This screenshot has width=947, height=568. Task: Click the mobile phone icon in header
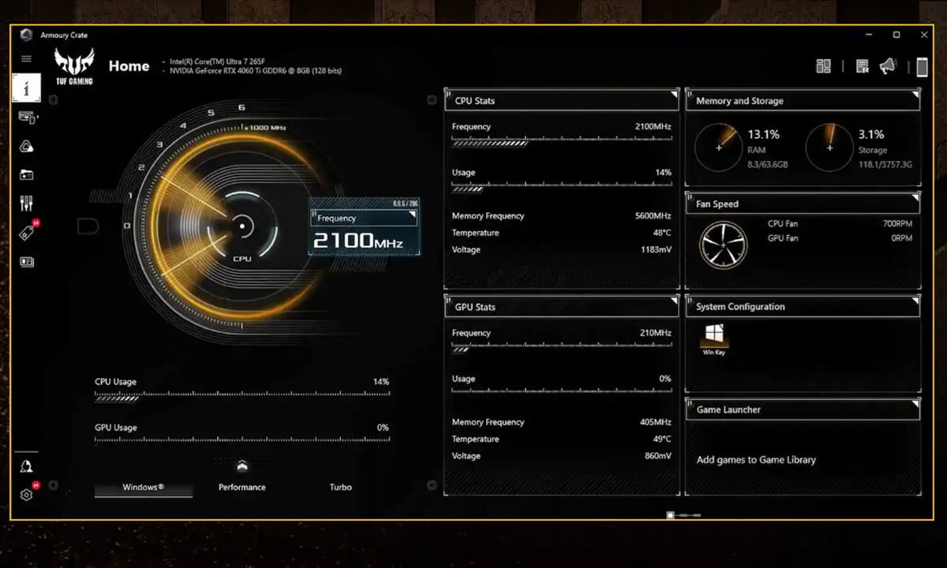click(x=922, y=66)
